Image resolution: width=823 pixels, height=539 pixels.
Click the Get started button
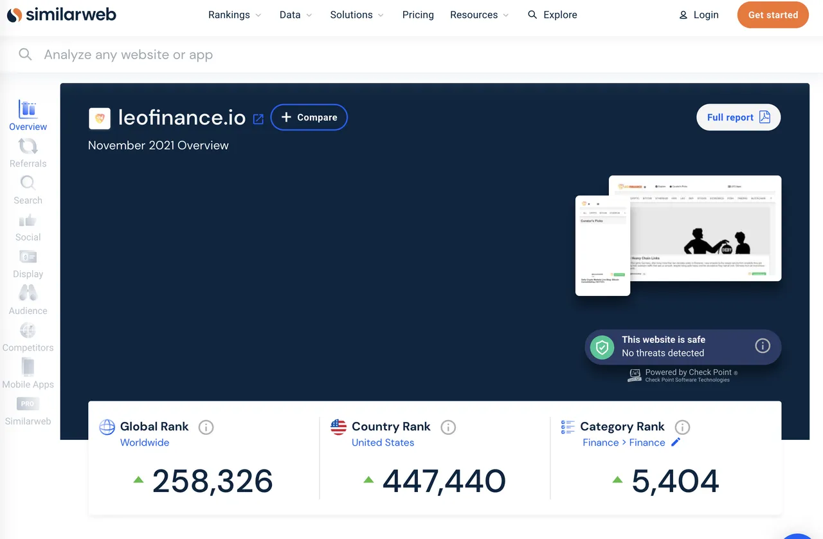[x=773, y=15]
